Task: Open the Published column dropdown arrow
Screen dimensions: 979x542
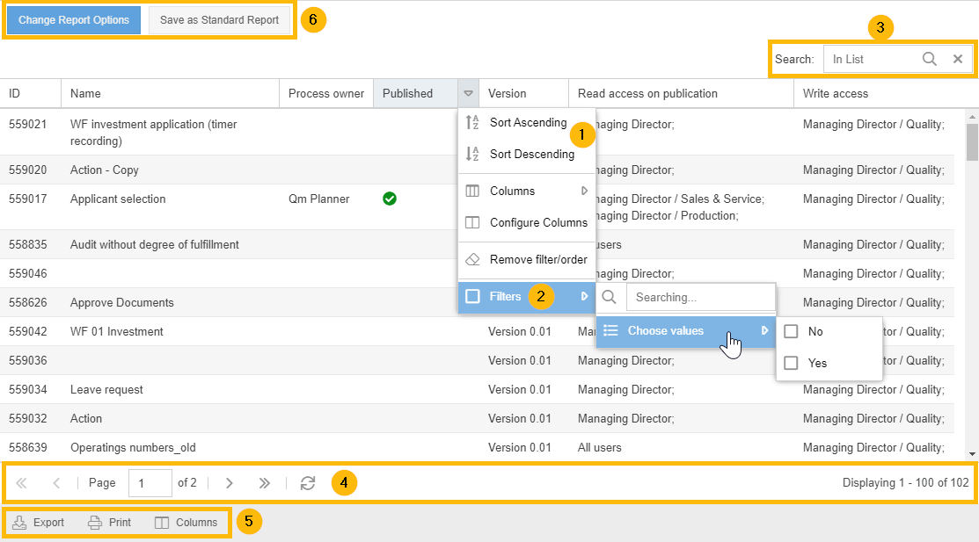Action: (x=468, y=93)
